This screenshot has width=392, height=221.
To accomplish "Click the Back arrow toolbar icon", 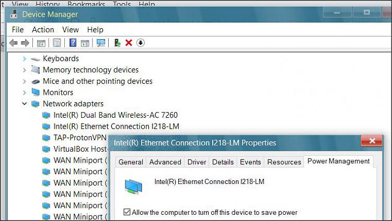I will (x=14, y=43).
